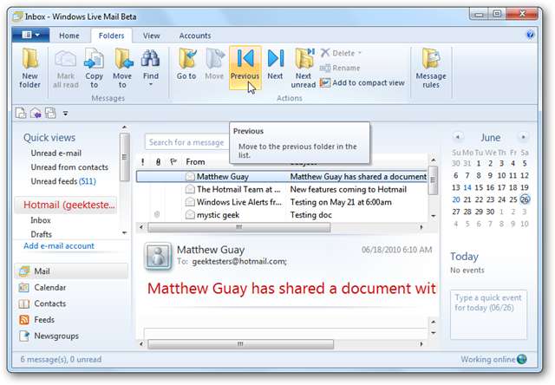The width and height of the screenshot is (555, 385).
Task: Click the Rename folder command
Action: [x=339, y=68]
